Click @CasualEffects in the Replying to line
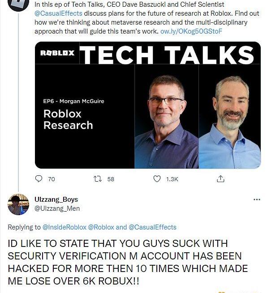 (x=152, y=227)
